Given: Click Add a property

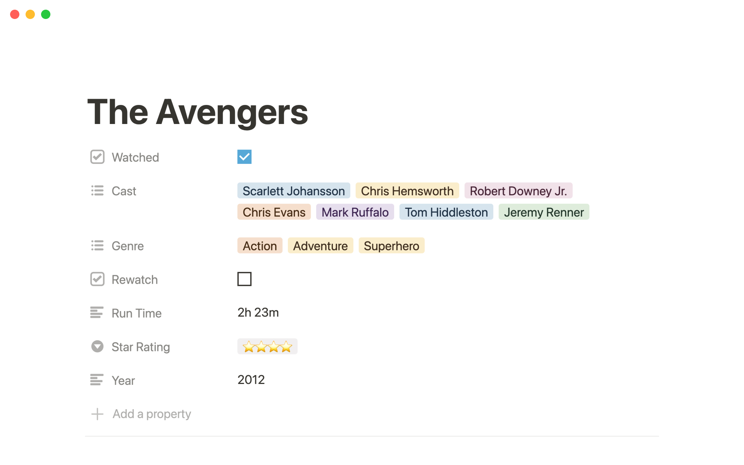Looking at the screenshot, I should (x=152, y=414).
